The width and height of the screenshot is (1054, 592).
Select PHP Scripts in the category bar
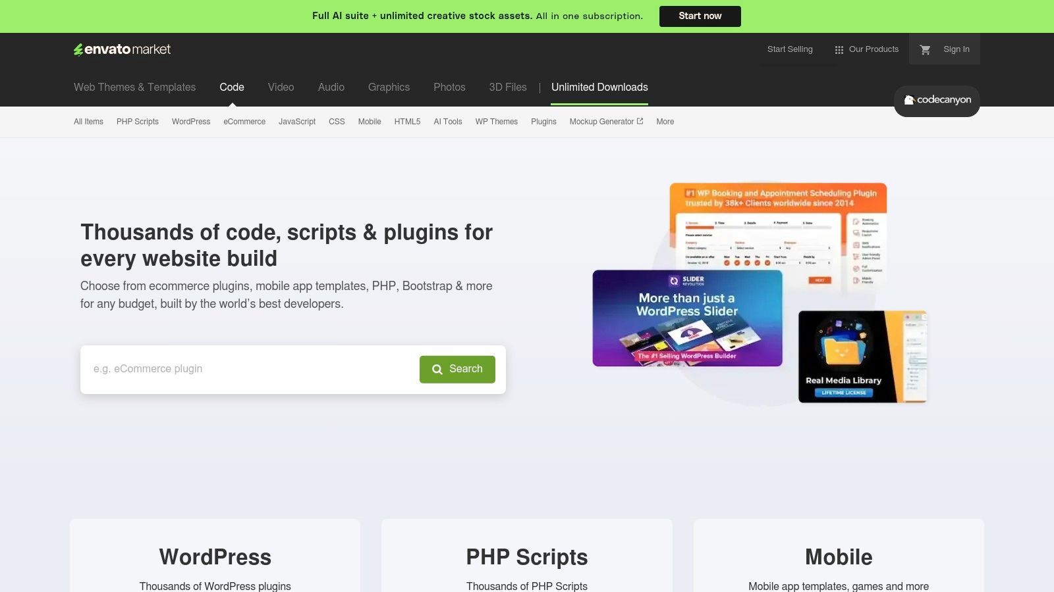pos(137,122)
